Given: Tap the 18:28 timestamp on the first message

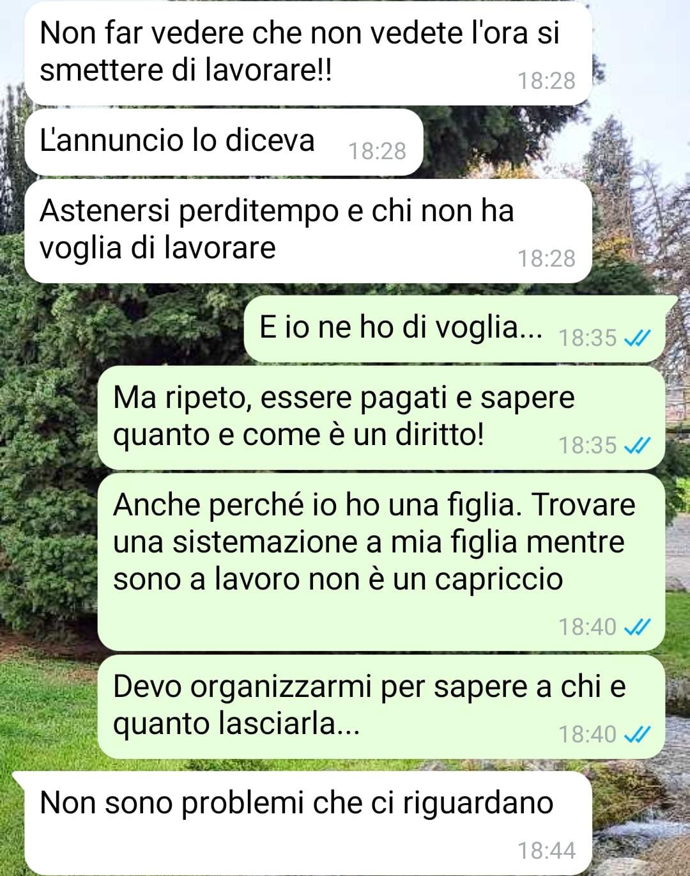Looking at the screenshot, I should pos(546,81).
